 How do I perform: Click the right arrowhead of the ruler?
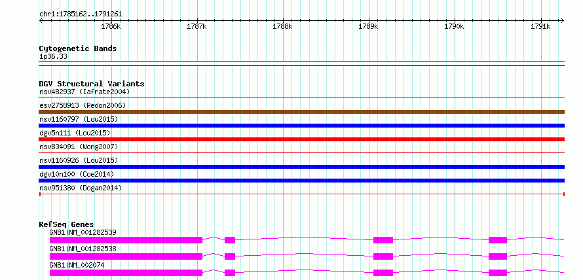pyautogui.click(x=563, y=21)
